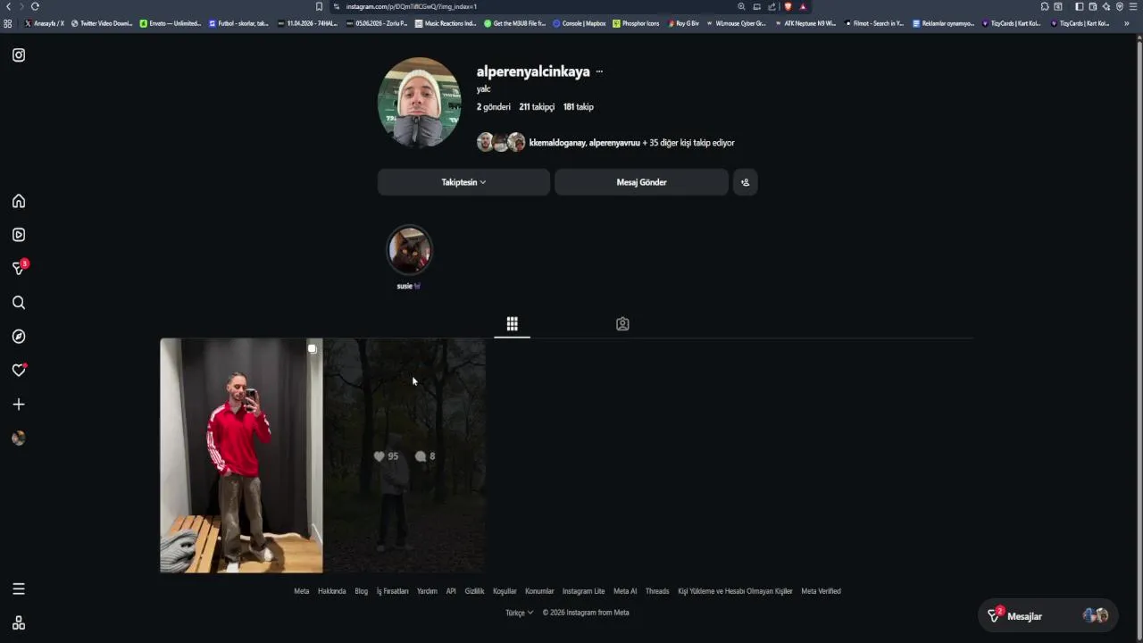
Task: Open Brave Rewards triangle icon
Action: pos(803,6)
